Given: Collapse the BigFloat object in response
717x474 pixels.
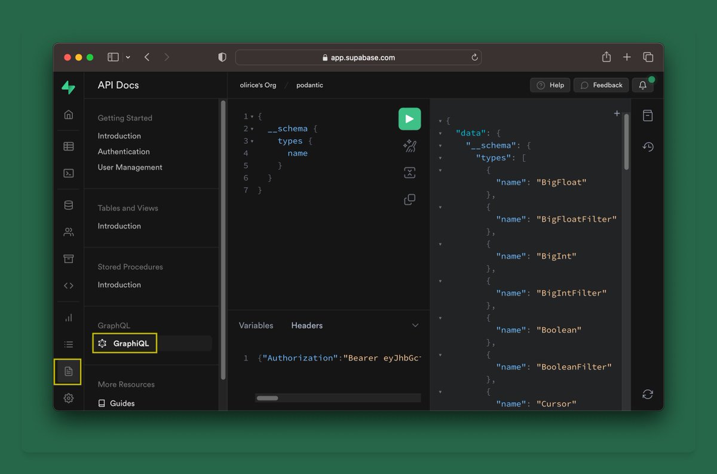Looking at the screenshot, I should (x=440, y=170).
